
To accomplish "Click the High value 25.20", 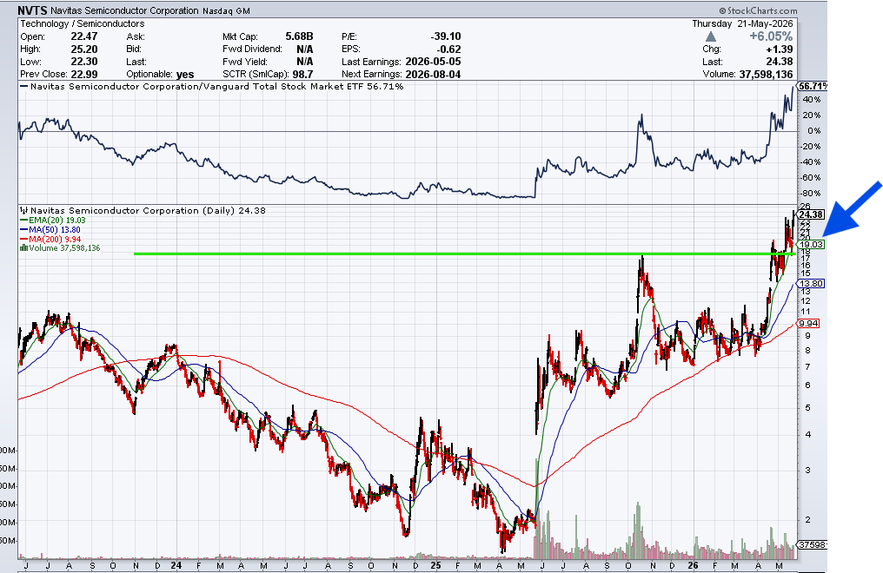I will (84, 49).
